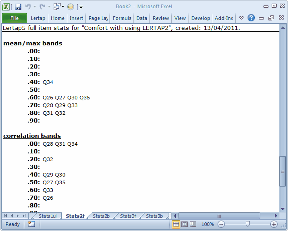Switch to the Home ribbon tab
288x231 pixels.
click(58, 18)
